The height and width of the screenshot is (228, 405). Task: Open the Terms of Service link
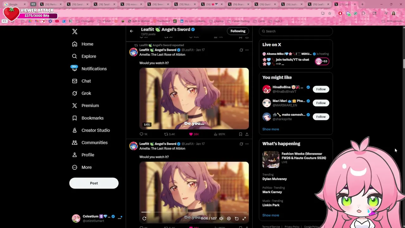pyautogui.click(x=271, y=227)
